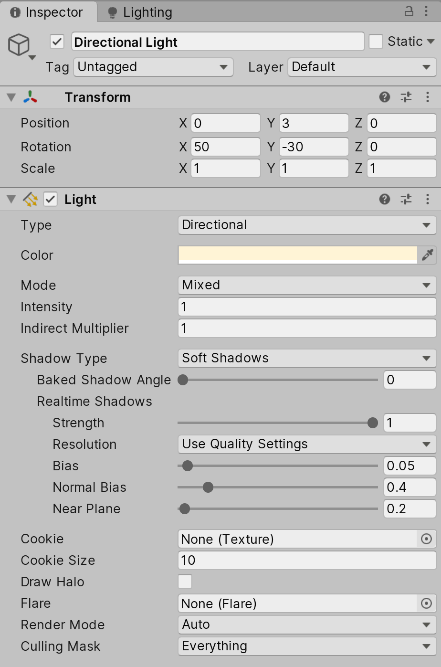Pick color with the eyedropper icon
The width and height of the screenshot is (441, 667).
tap(427, 255)
